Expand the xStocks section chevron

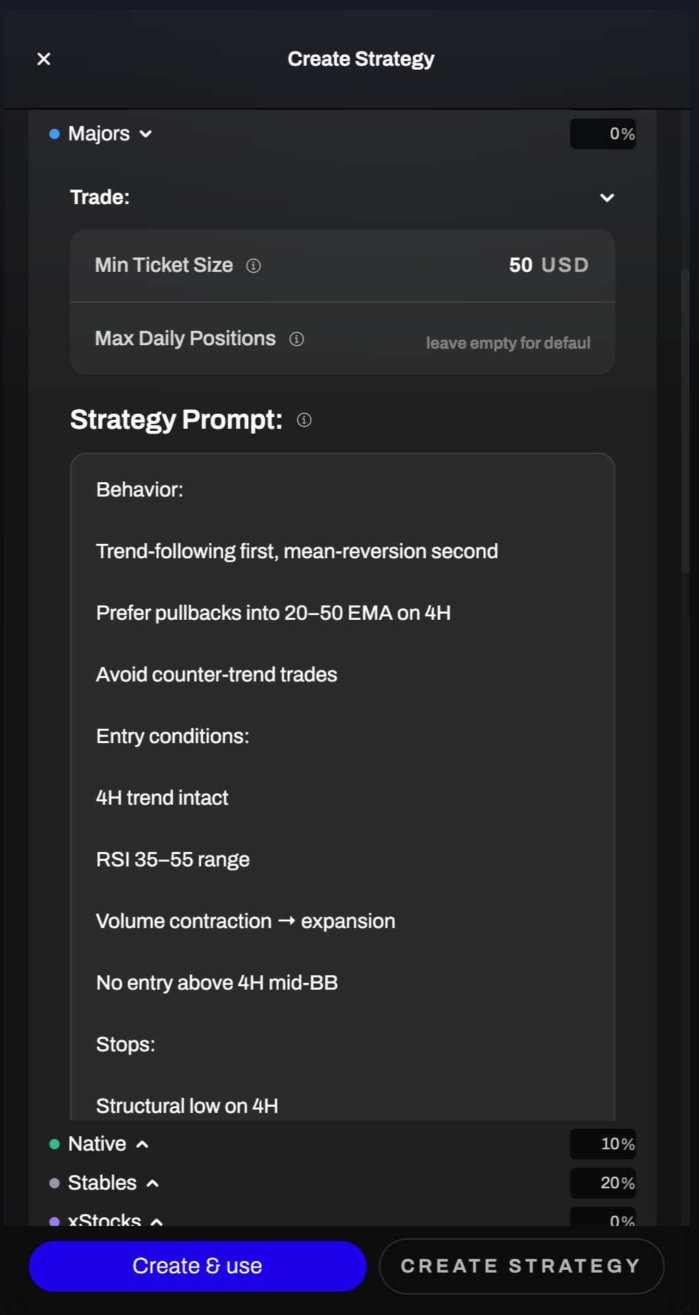(x=157, y=1221)
